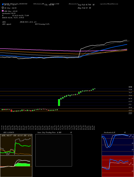
Task: Click the 'BUY Growing @ 2%' signal text
Action: tap(42, 24)
